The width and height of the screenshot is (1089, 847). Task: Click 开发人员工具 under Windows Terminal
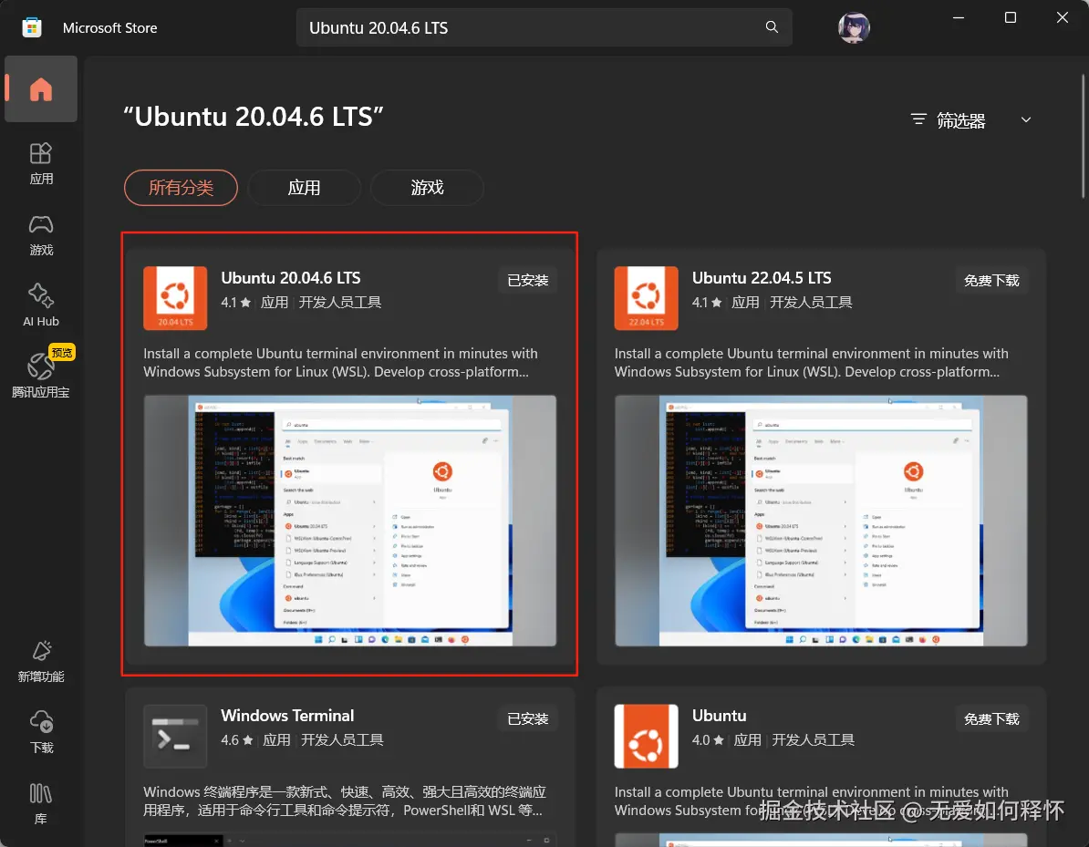(342, 740)
